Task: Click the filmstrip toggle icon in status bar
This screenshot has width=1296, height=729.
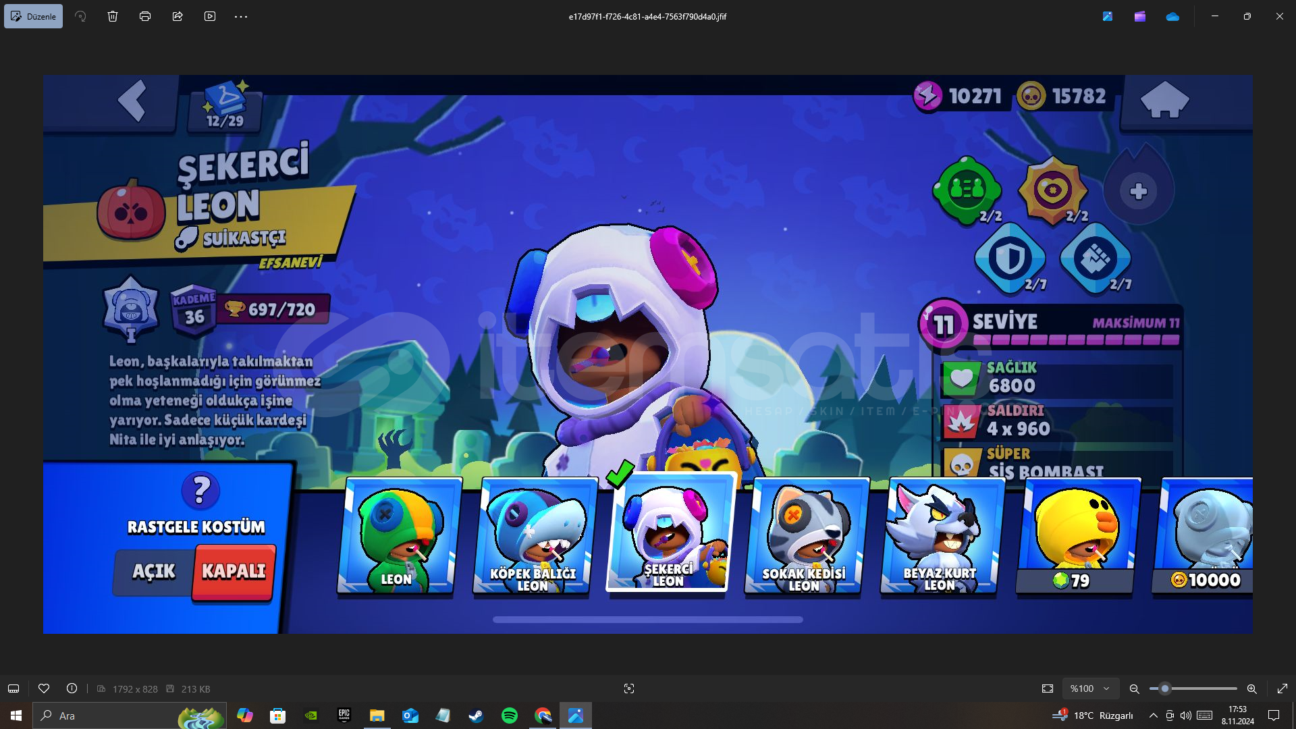Action: 13,688
